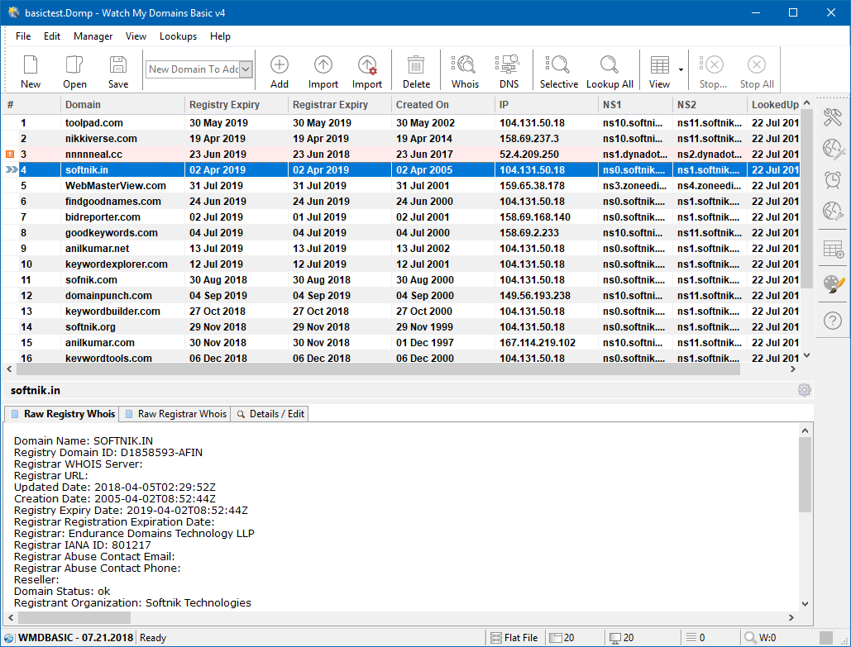
Task: Sort by Domain column header
Action: click(x=122, y=105)
